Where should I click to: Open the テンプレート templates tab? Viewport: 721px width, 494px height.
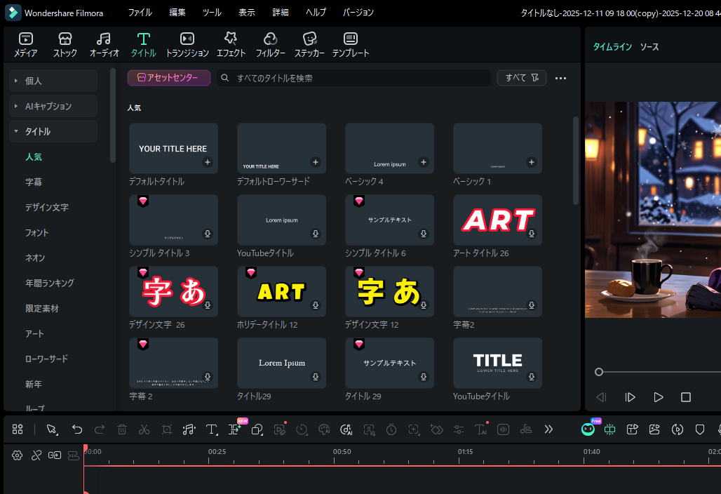coord(351,45)
